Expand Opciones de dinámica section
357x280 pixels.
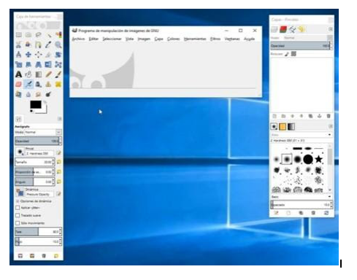pyautogui.click(x=18, y=201)
